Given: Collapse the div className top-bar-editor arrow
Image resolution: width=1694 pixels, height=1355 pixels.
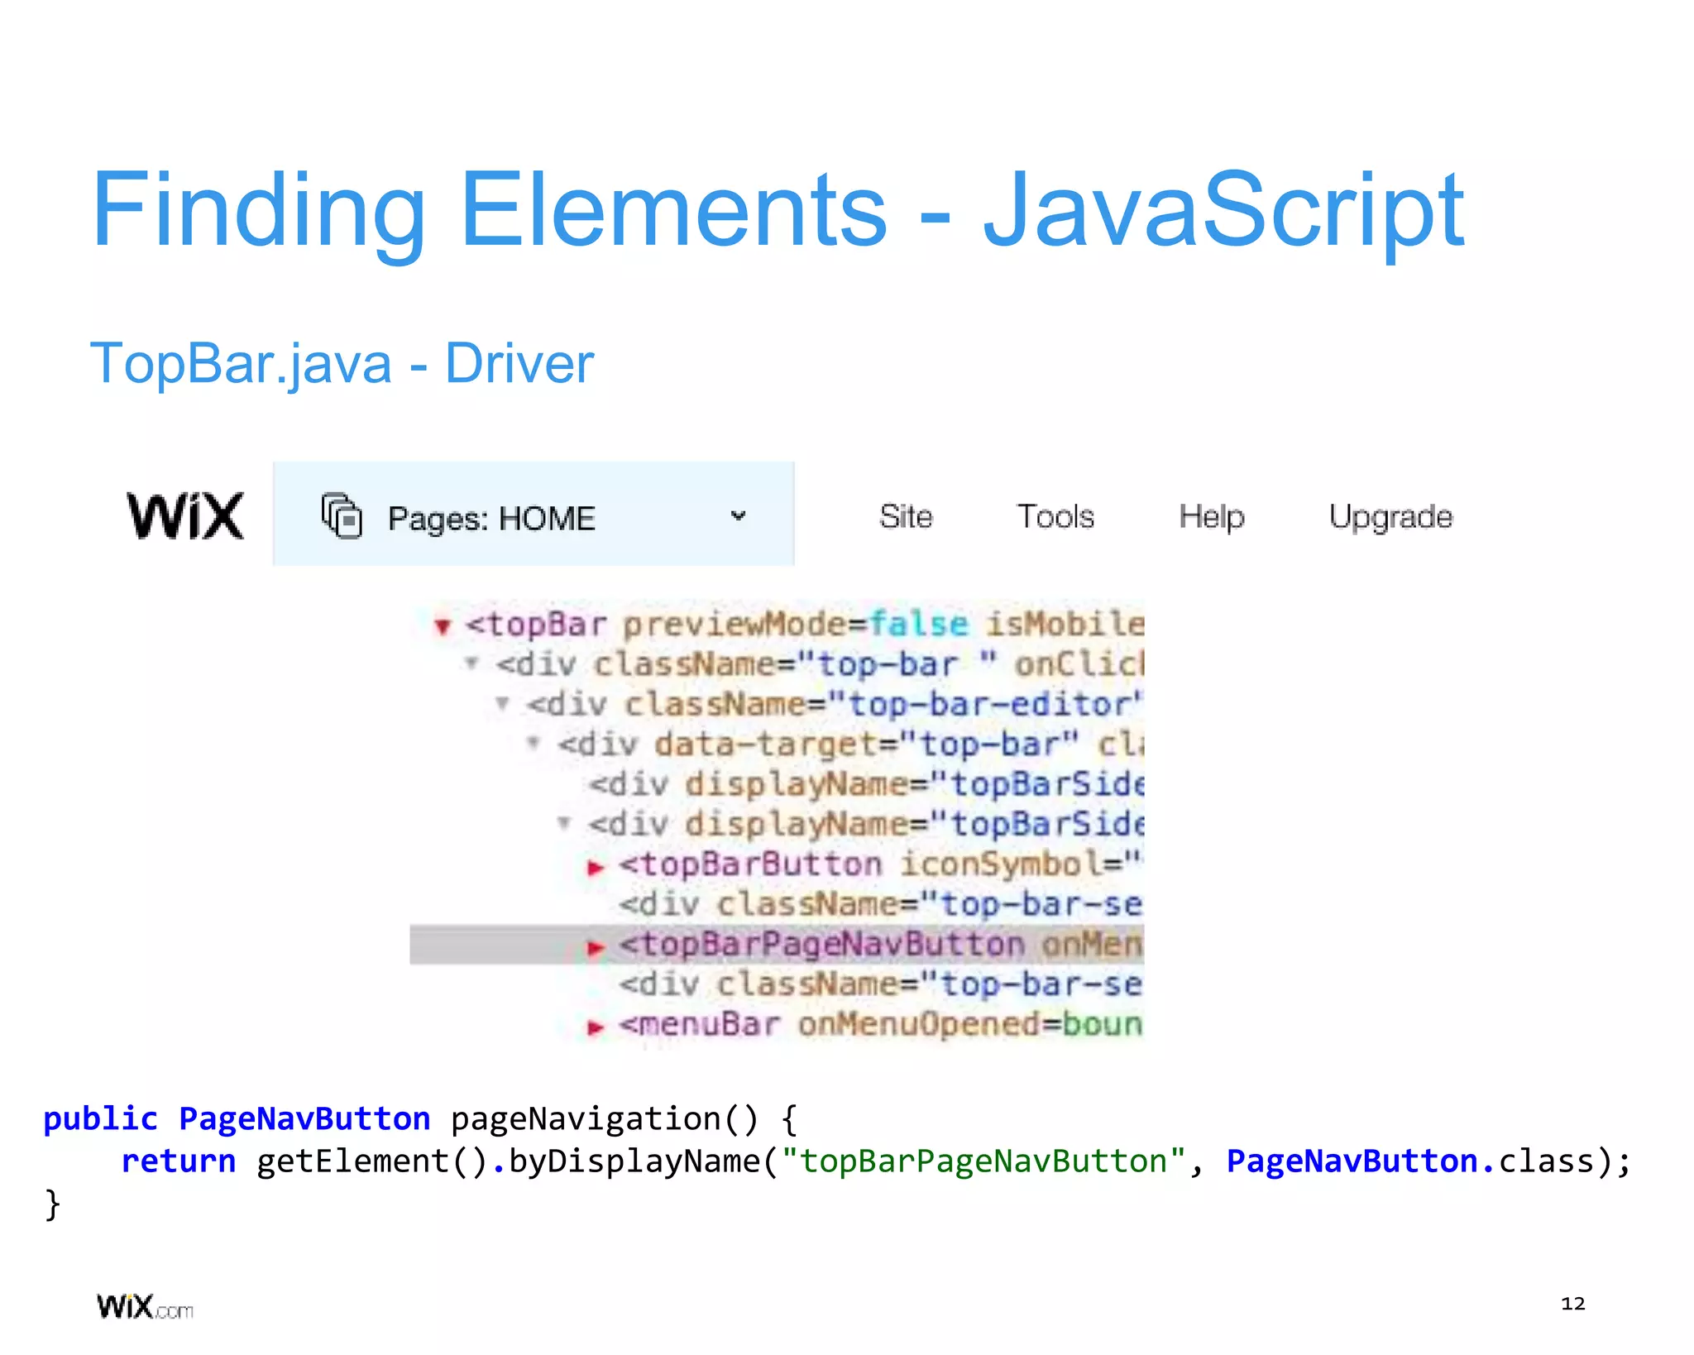Looking at the screenshot, I should tap(502, 704).
